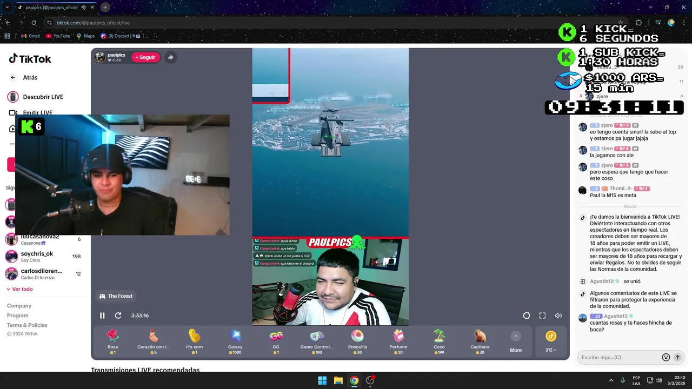Expand More gifts panel

click(x=516, y=342)
